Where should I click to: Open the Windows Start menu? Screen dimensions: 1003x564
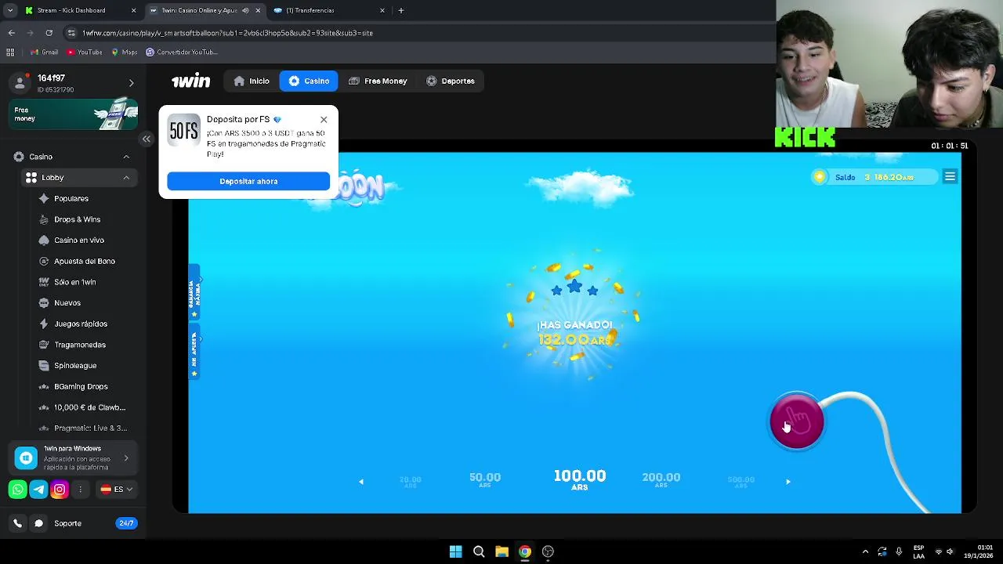(455, 551)
